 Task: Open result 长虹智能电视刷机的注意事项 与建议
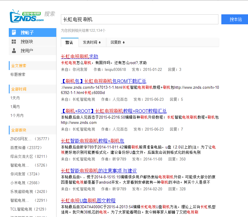click(x=99, y=171)
